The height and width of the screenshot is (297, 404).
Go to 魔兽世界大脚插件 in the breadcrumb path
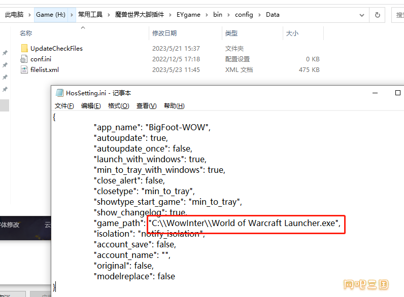coord(140,15)
